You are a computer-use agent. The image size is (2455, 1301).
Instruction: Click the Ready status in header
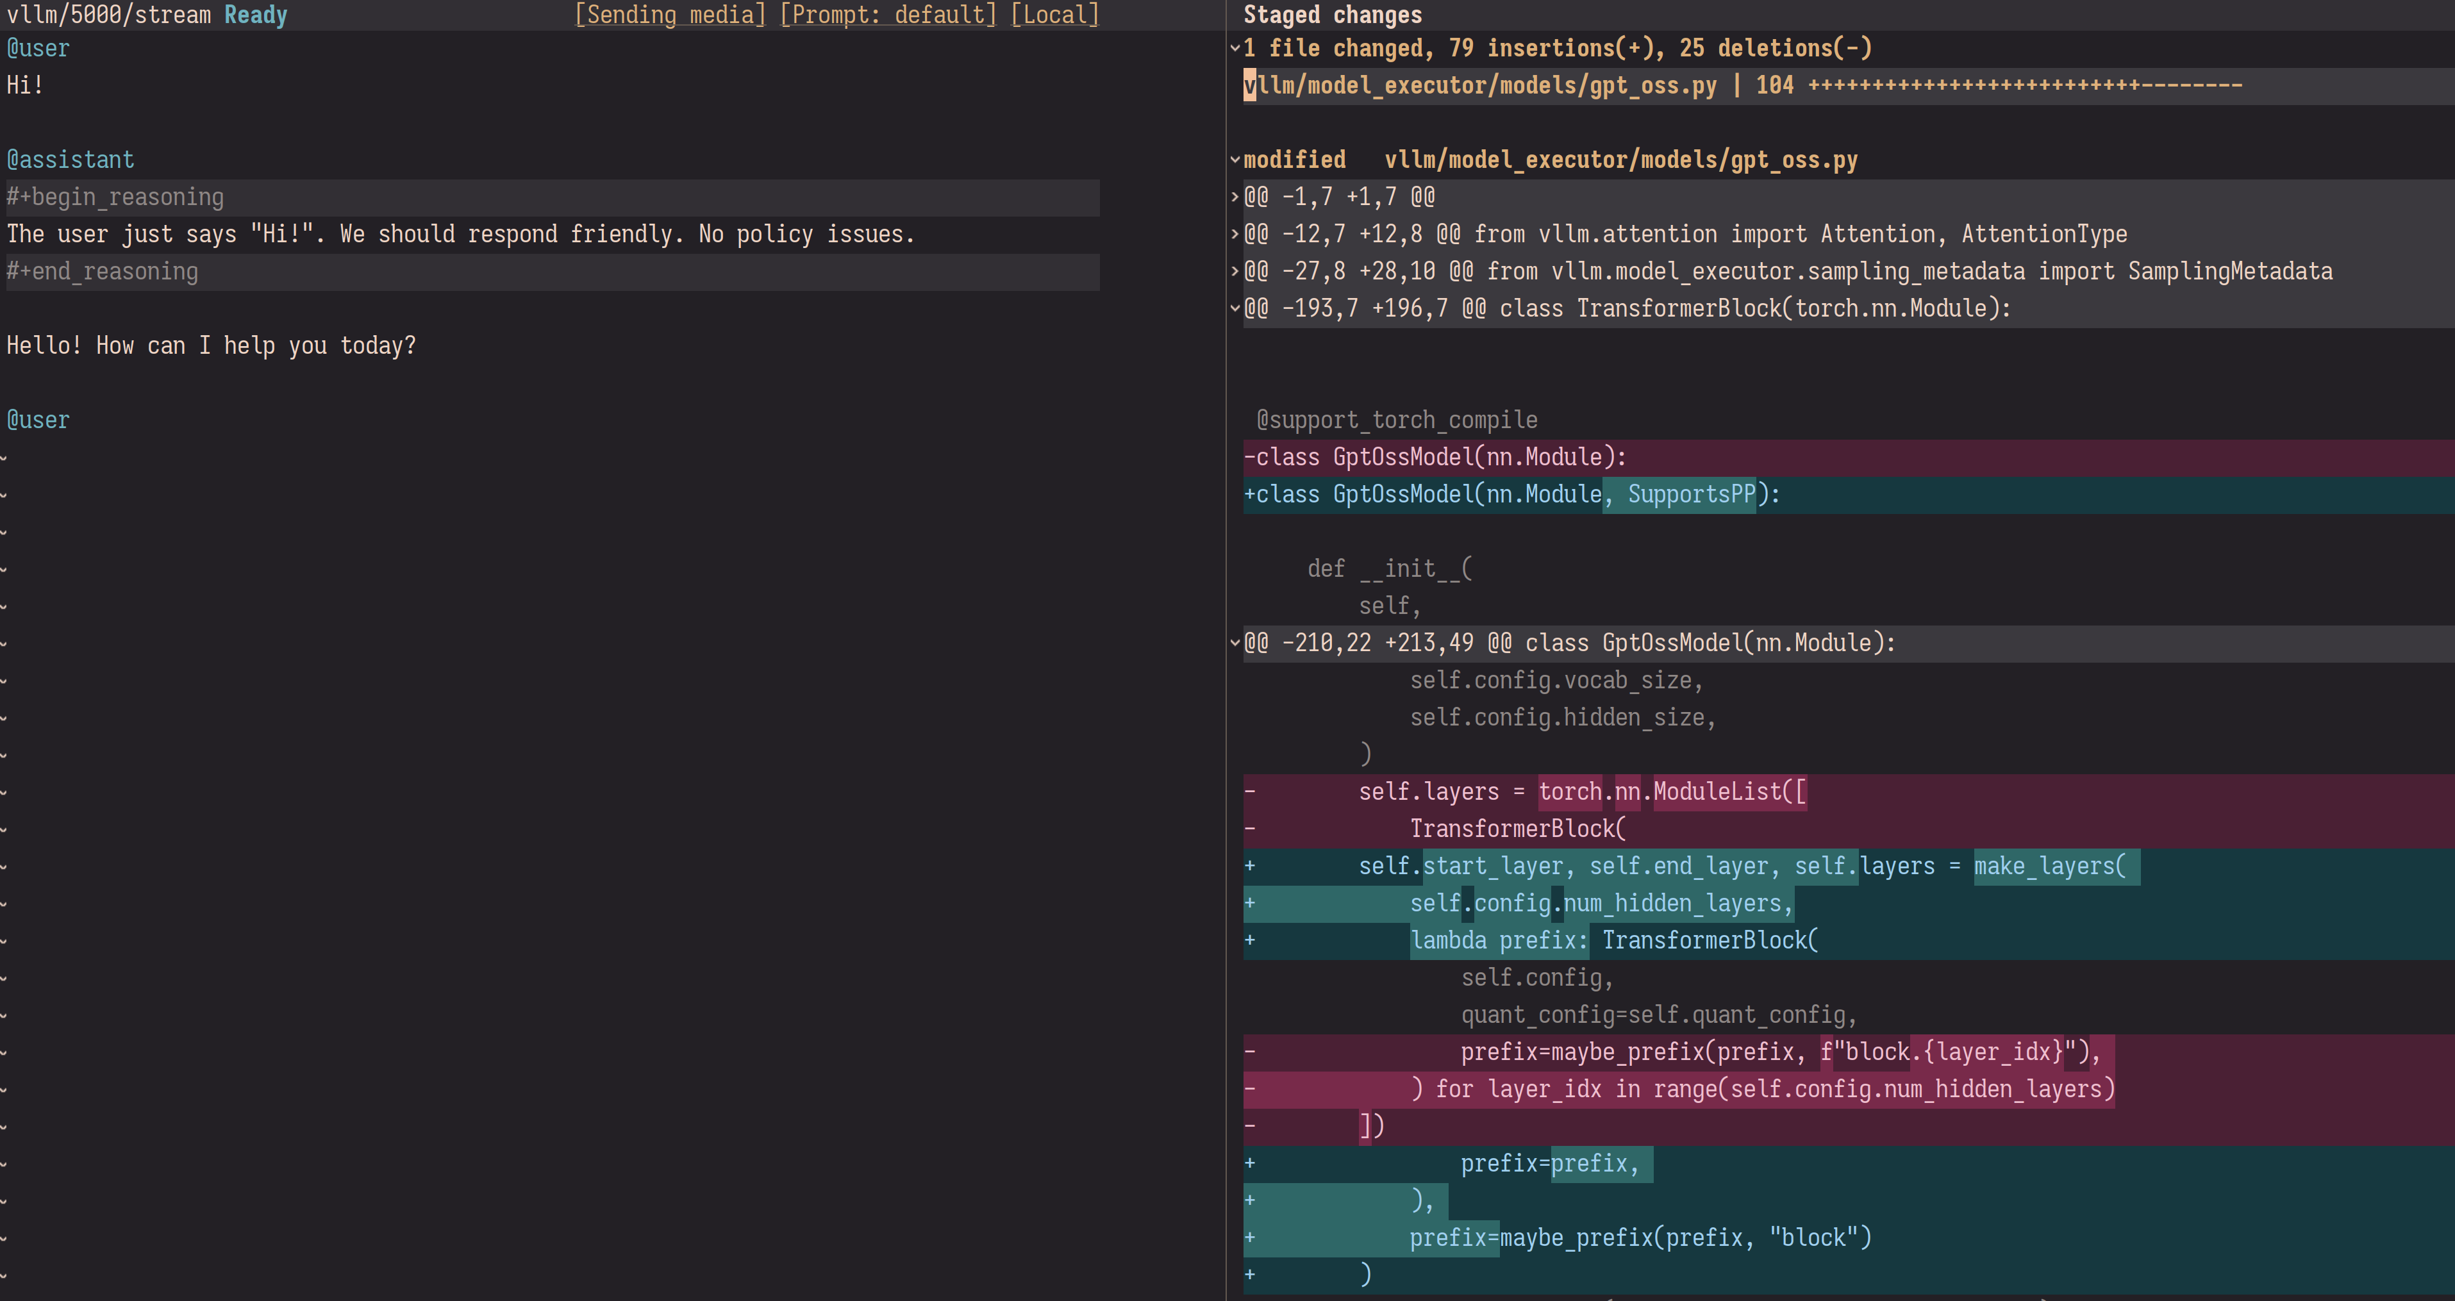coord(255,15)
